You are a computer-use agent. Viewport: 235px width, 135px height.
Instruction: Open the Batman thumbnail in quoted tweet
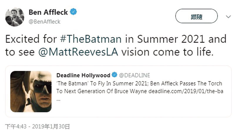coord(31,91)
